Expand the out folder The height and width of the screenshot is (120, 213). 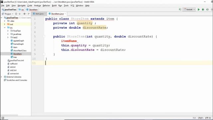[5, 24]
